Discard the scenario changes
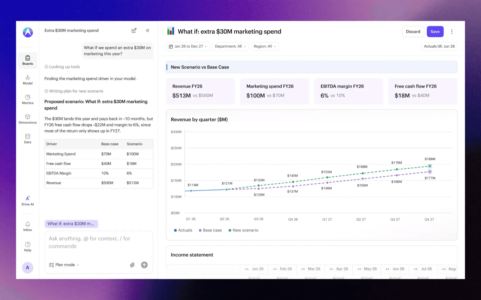The height and width of the screenshot is (300, 481). point(413,31)
